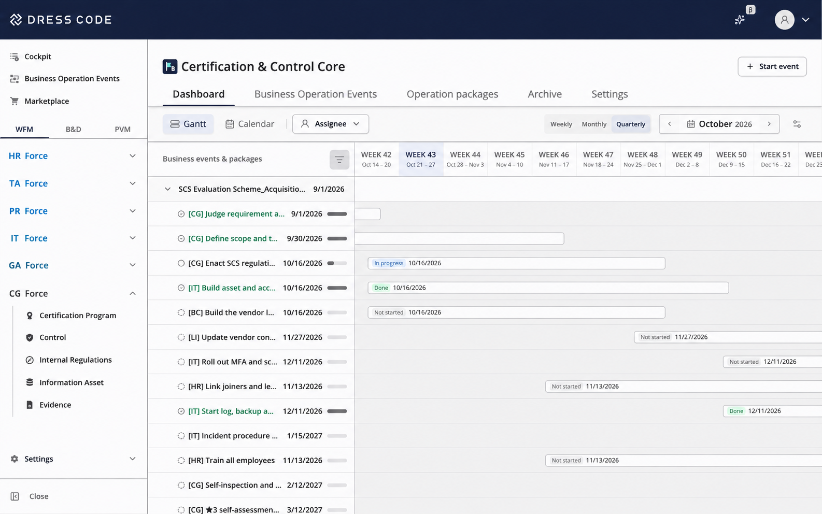Viewport: 822px width, 514px height.
Task: Open Control shield icon
Action: (30, 337)
